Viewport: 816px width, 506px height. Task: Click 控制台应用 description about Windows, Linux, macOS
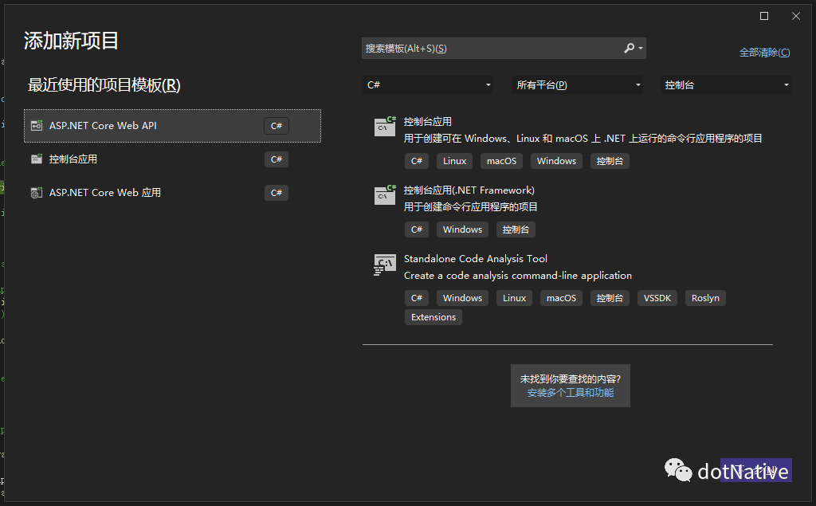pyautogui.click(x=583, y=139)
